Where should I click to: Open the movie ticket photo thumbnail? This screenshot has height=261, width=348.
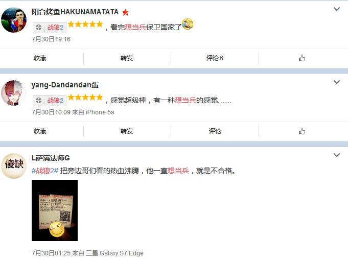55,210
